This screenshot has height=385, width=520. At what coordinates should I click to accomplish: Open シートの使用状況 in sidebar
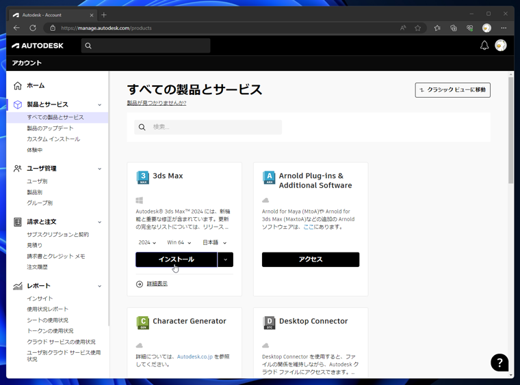coord(47,320)
